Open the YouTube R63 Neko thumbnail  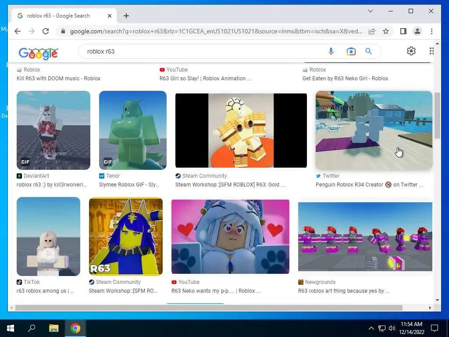[230, 237]
